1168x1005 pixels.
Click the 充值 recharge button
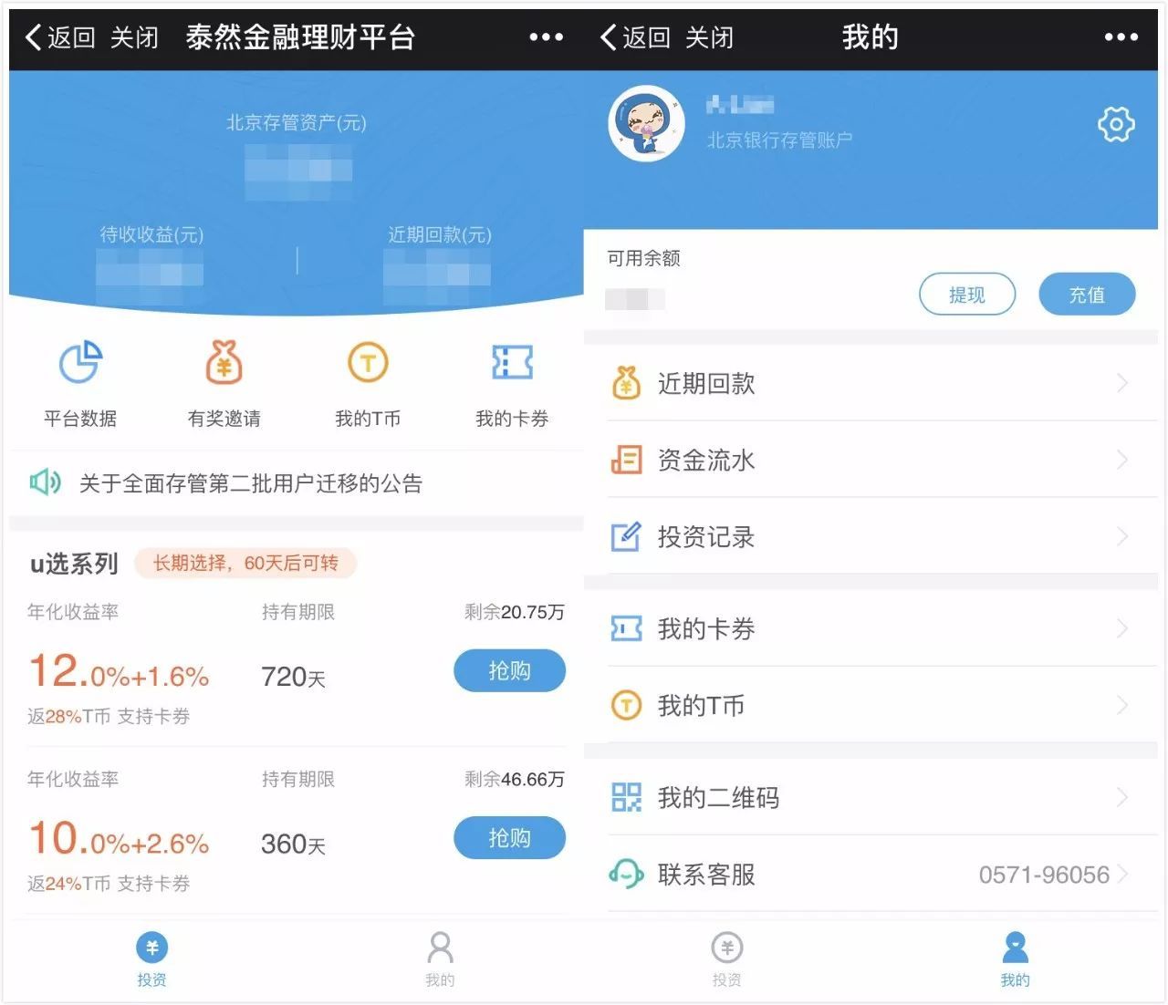point(1087,294)
